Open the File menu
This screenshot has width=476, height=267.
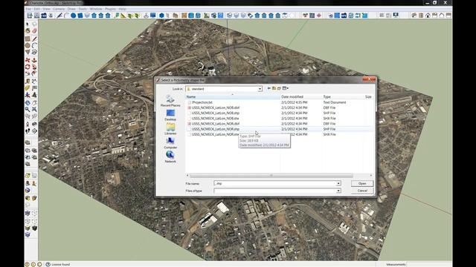(28, 9)
